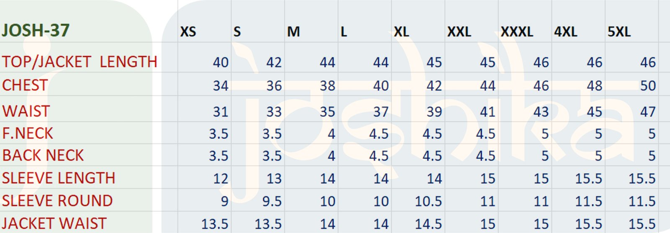The image size is (670, 233).
Task: Select the top length value 40 for XS
Action: click(x=220, y=62)
